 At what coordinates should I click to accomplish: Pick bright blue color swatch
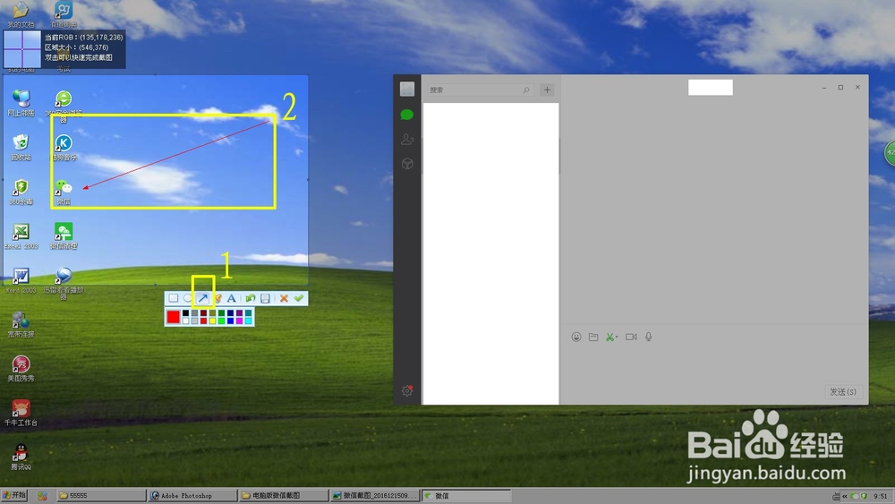click(231, 320)
